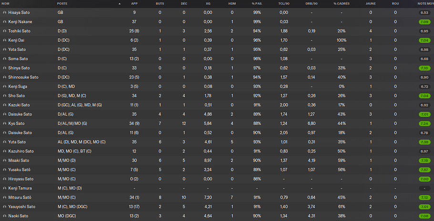434x221 pixels.
Task: Sort players by the XG column header
Action: tap(208, 4)
